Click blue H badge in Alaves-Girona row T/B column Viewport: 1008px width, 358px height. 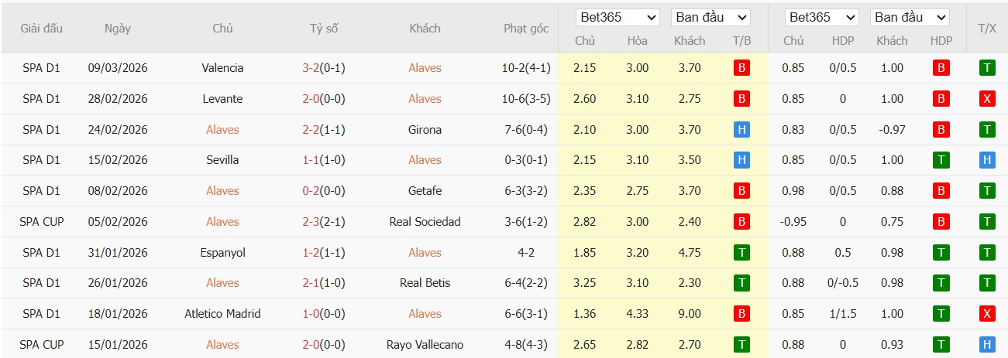pos(741,130)
